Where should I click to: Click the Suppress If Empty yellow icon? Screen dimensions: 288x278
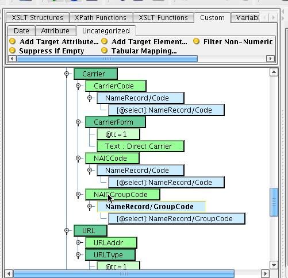click(x=13, y=51)
